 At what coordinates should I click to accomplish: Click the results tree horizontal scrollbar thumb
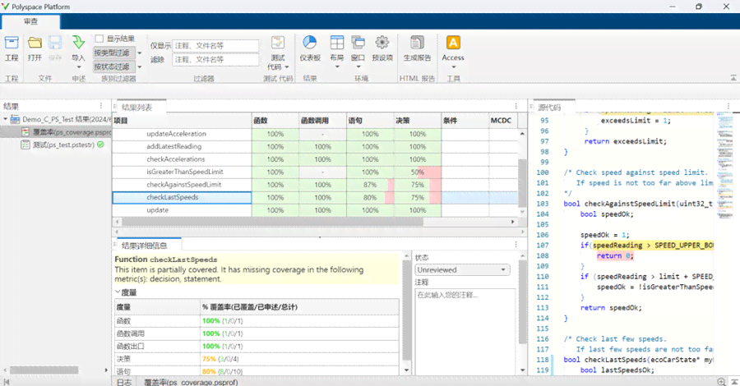coord(44,370)
